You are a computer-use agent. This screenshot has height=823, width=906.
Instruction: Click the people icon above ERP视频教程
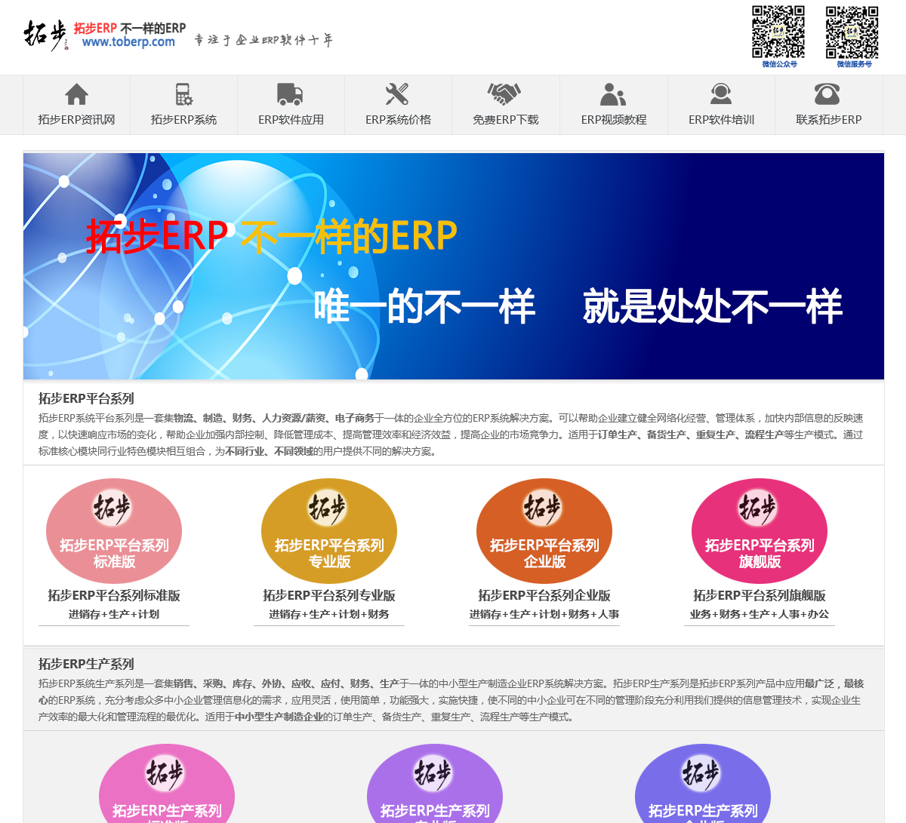pyautogui.click(x=613, y=94)
